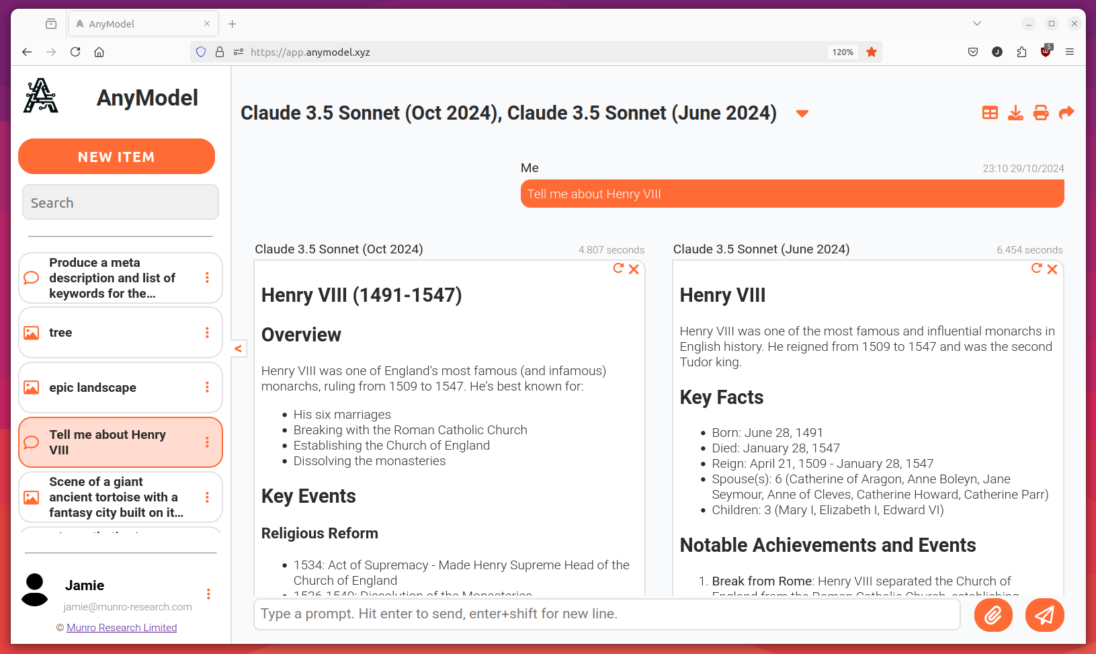
Task: Open a new browser tab
Action: tap(232, 24)
